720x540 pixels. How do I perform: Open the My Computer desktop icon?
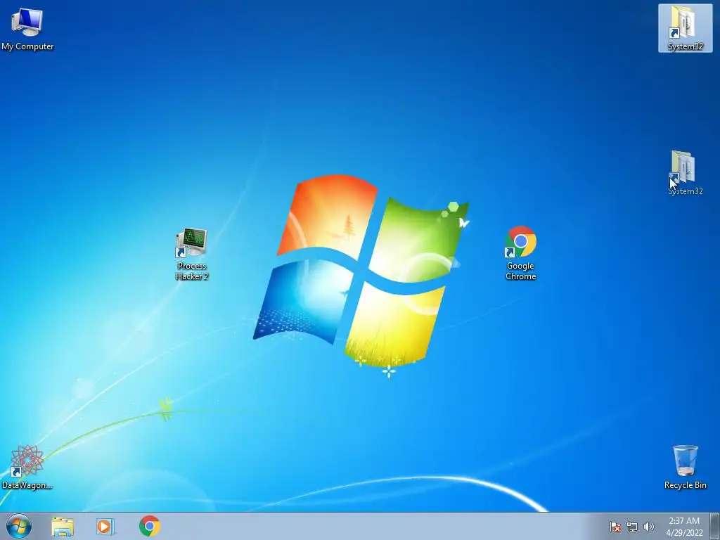pyautogui.click(x=27, y=29)
